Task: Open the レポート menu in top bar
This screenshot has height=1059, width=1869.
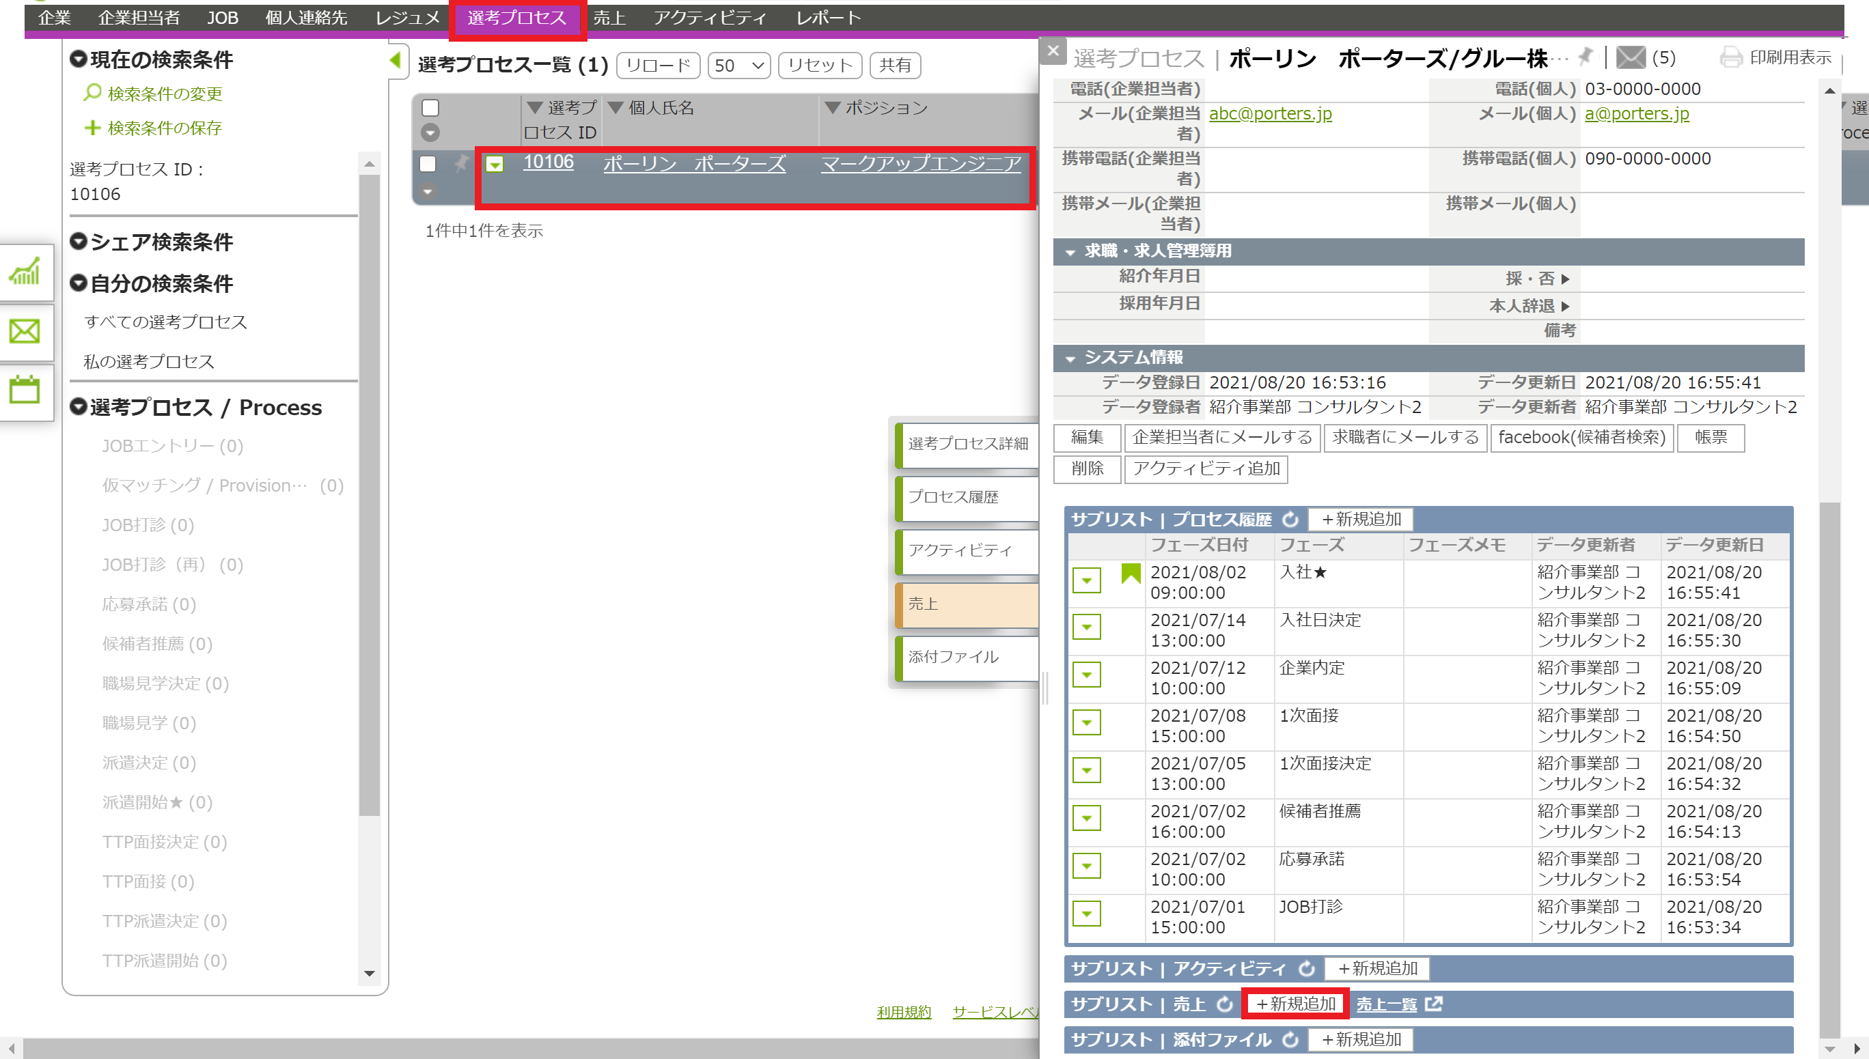Action: point(828,18)
